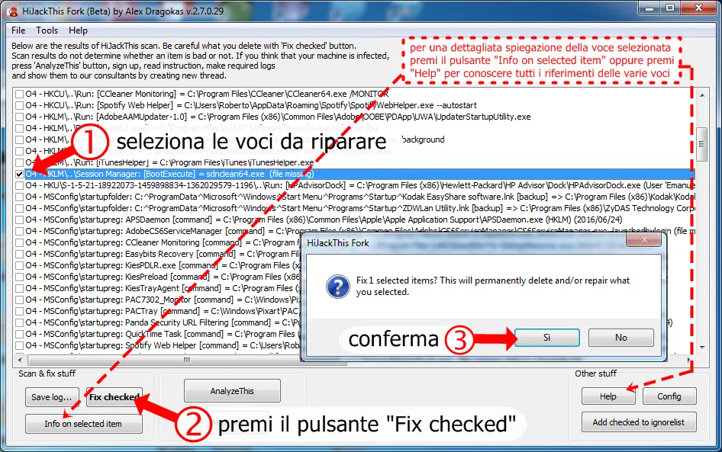722x452 pixels.
Task: Open the Config button in Other stuff
Action: point(669,396)
